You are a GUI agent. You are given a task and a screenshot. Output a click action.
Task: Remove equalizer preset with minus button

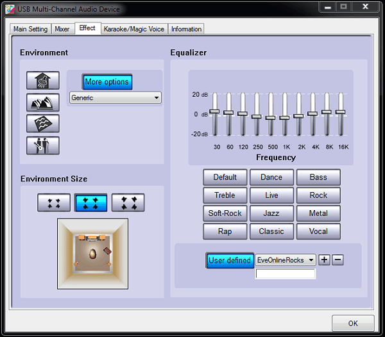pyautogui.click(x=338, y=259)
